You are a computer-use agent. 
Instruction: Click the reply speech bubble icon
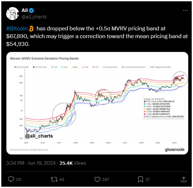click(11, 179)
